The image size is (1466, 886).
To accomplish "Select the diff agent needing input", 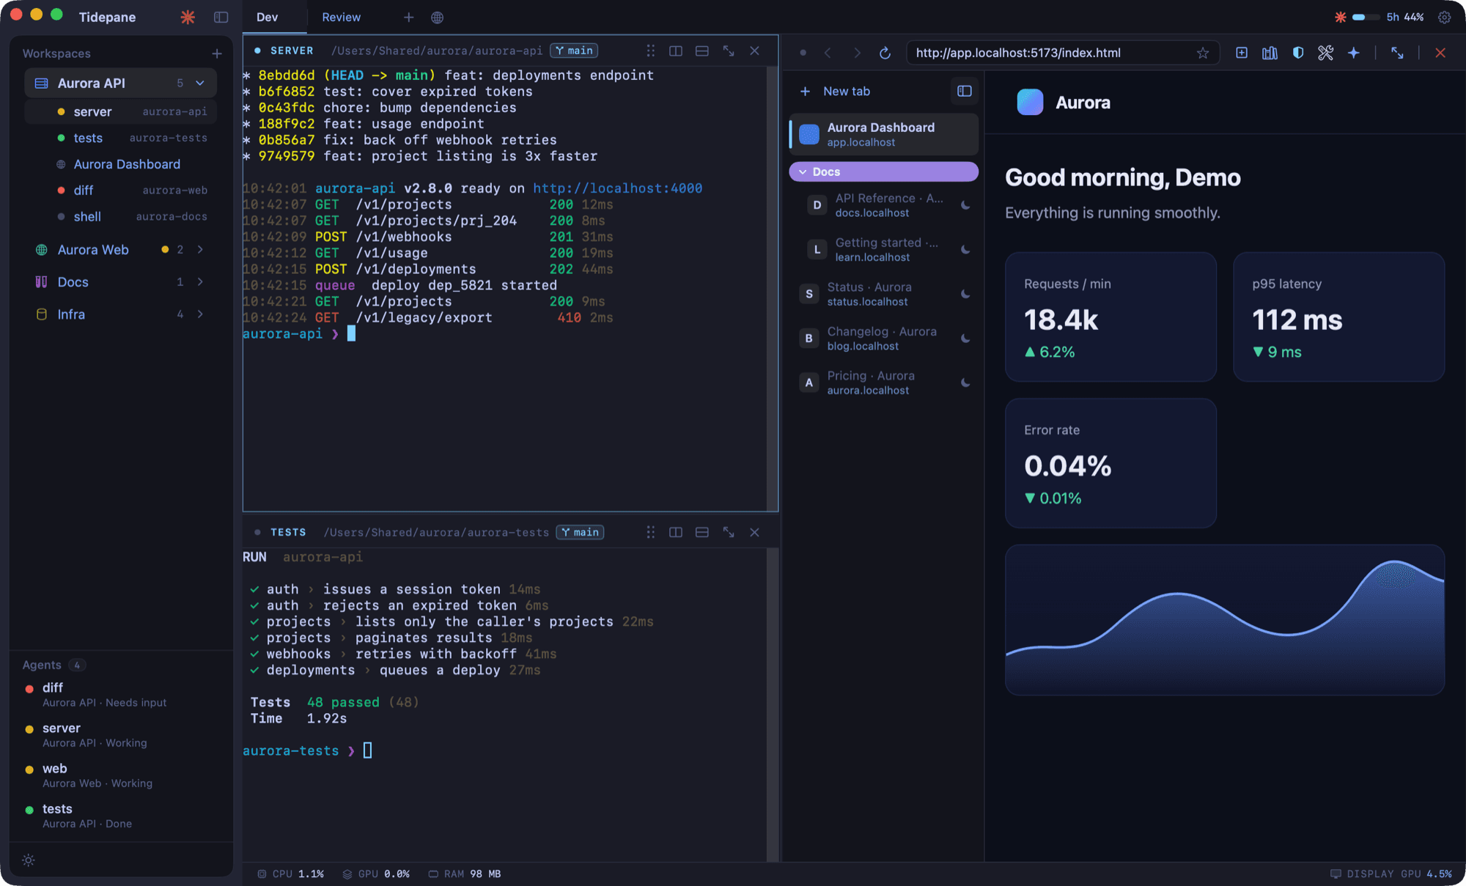I will 121,695.
